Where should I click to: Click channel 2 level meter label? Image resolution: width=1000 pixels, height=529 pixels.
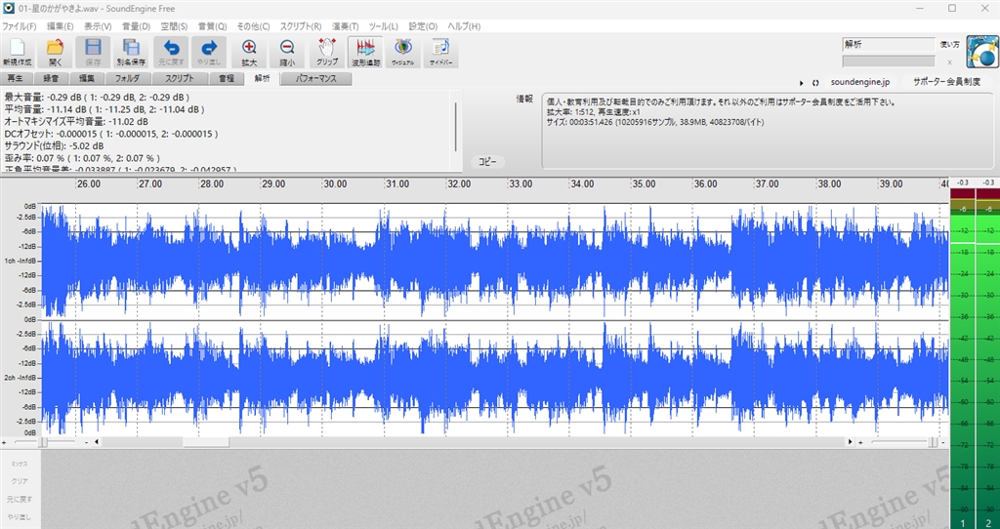click(988, 523)
